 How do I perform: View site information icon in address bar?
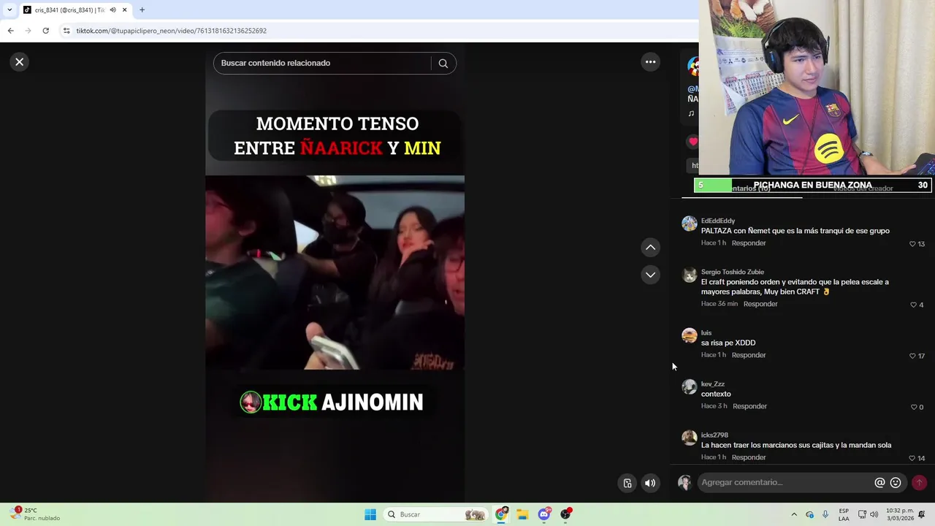(66, 31)
